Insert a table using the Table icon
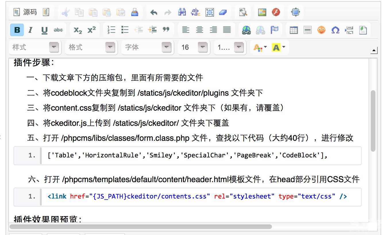 (294, 30)
